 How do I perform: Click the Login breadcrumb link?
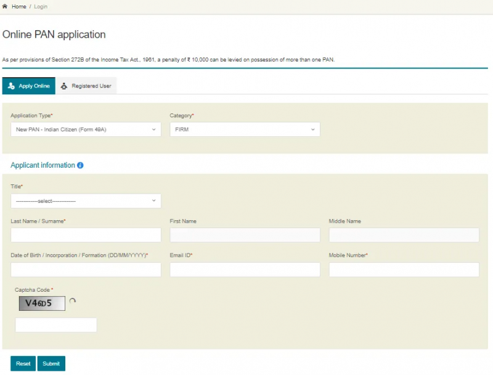40,6
